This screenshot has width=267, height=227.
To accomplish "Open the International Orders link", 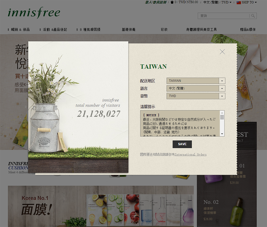I will (x=191, y=154).
